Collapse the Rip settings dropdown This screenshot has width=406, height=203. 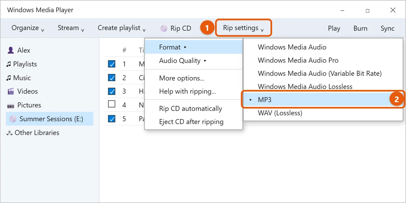point(243,28)
